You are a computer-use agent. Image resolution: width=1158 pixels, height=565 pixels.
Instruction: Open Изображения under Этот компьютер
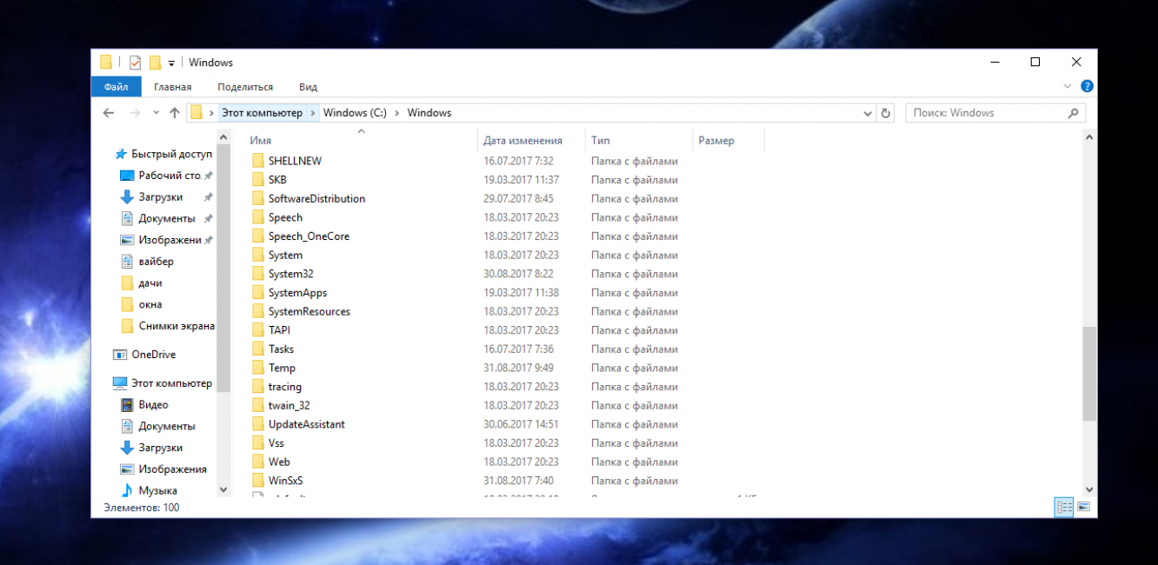[x=172, y=469]
